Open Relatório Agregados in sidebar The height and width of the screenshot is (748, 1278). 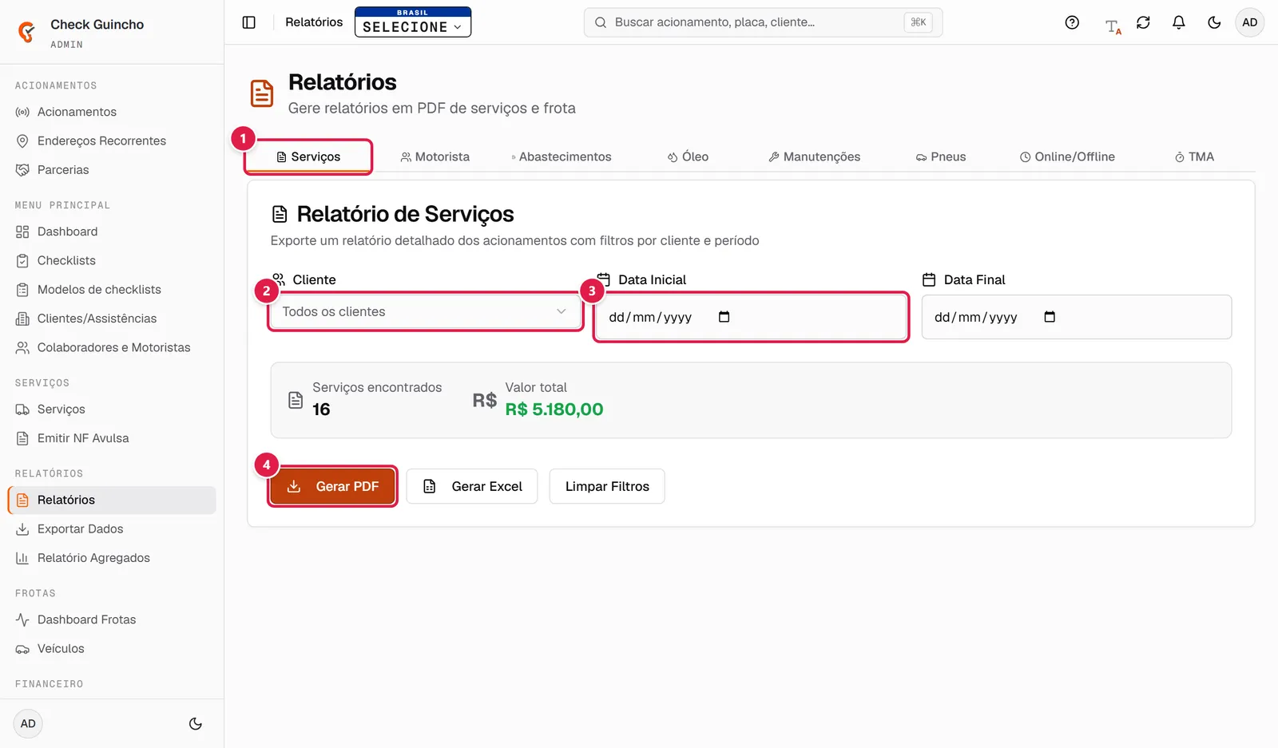(x=112, y=558)
